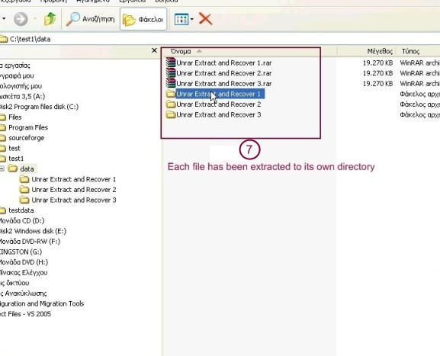440x356 pixels.
Task: Select the data folder in tree
Action: [x=27, y=169]
